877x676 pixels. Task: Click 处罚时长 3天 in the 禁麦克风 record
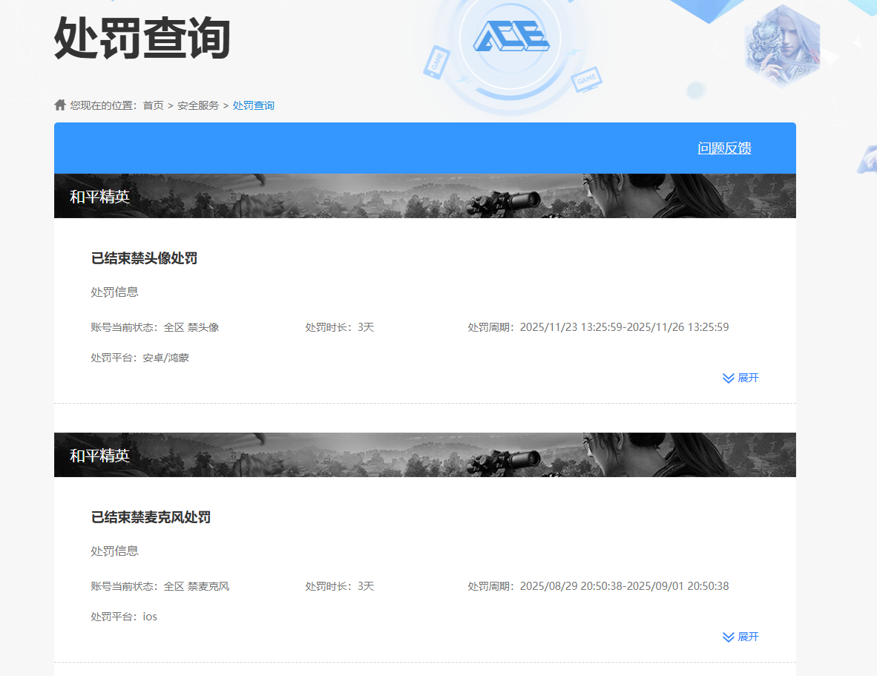[x=340, y=586]
